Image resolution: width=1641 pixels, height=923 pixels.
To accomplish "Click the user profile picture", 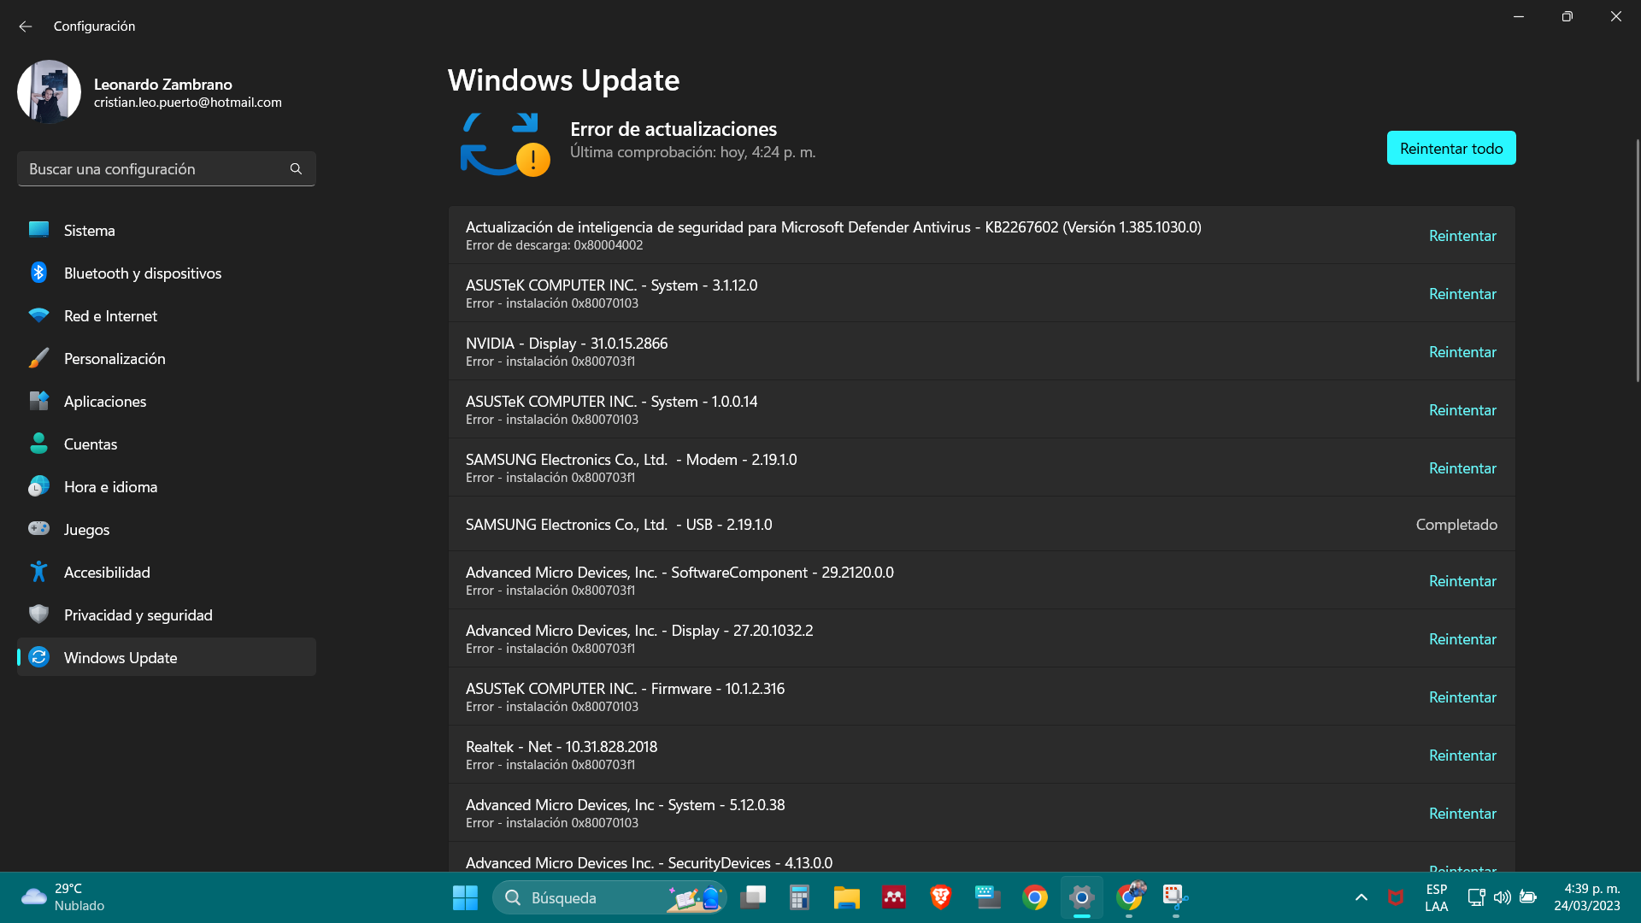I will [49, 91].
